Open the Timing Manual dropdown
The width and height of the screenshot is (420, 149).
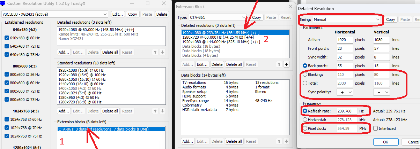coord(347,19)
